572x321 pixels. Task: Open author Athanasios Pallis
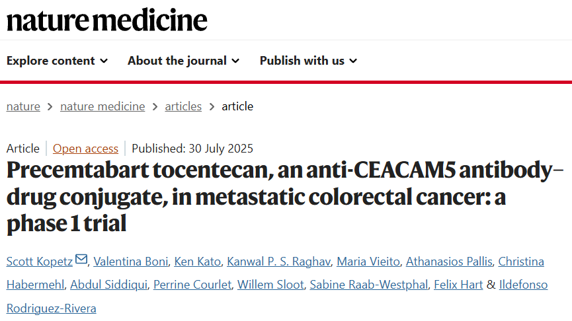click(x=449, y=262)
